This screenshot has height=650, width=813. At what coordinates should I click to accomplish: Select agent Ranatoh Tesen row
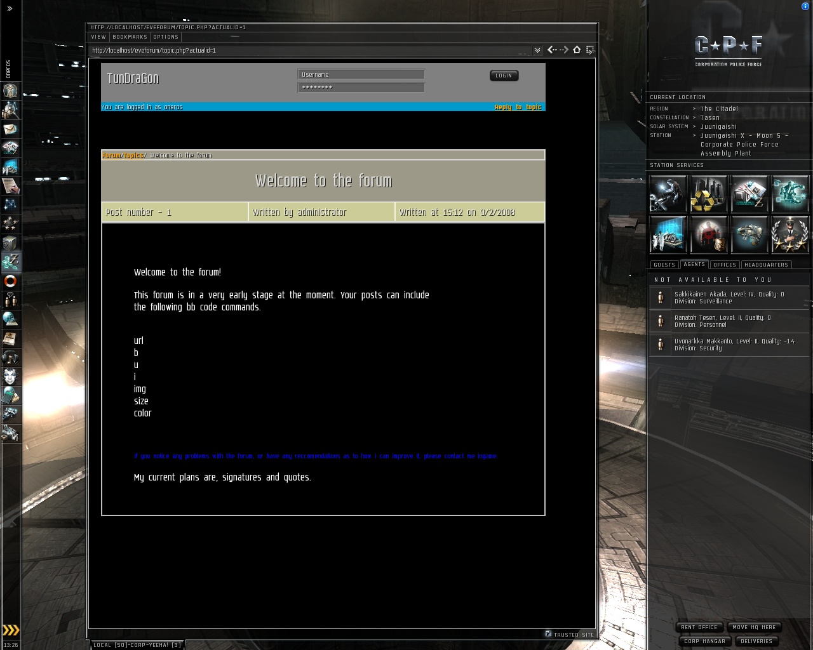(x=729, y=321)
